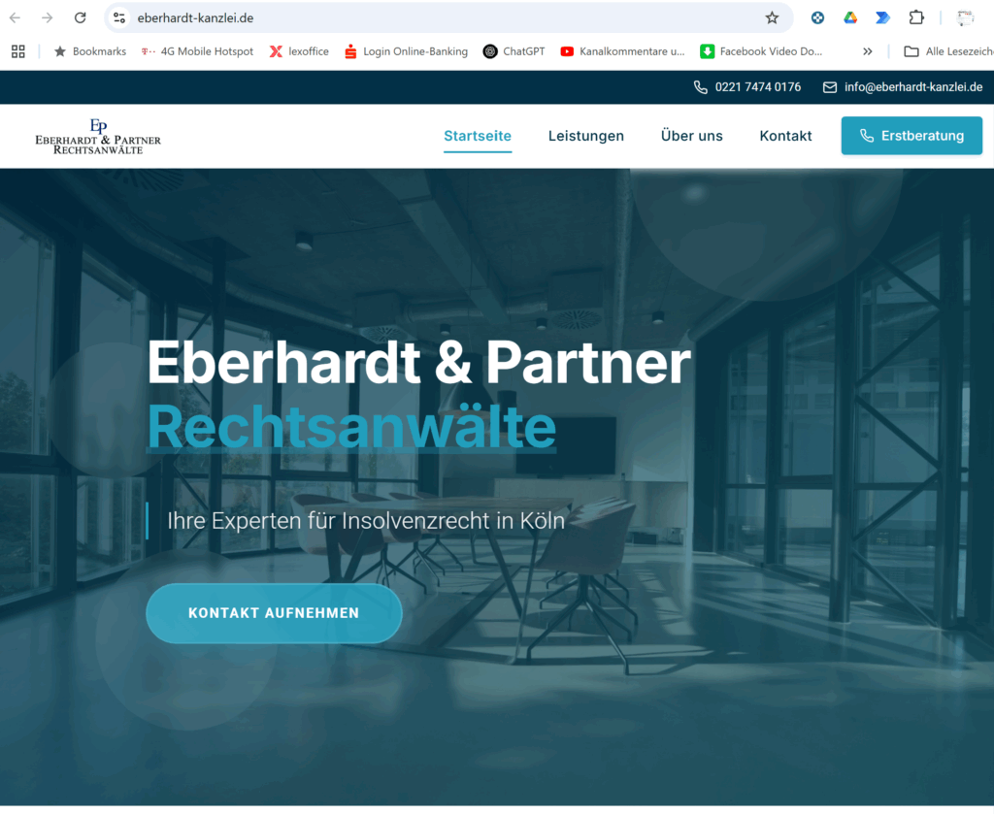Click the browser reload icon
The image size is (994, 814).
[80, 17]
